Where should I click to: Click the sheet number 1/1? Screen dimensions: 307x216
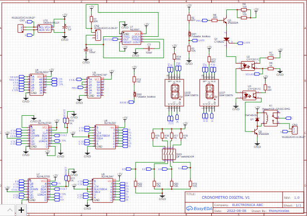pyautogui.click(x=298, y=206)
